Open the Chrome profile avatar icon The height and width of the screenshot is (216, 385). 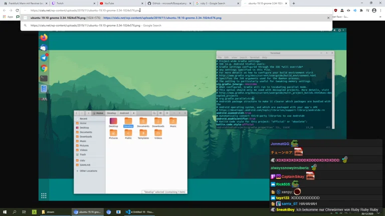tap(374, 10)
